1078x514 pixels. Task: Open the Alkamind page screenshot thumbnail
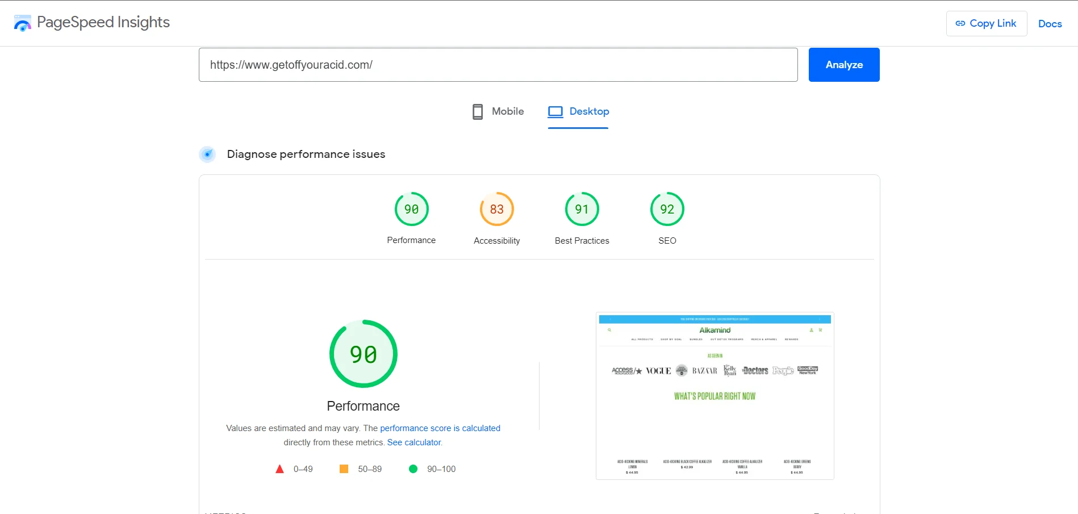715,396
